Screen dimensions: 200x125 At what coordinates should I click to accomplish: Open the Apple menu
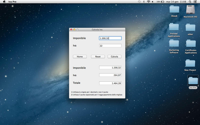4,2
